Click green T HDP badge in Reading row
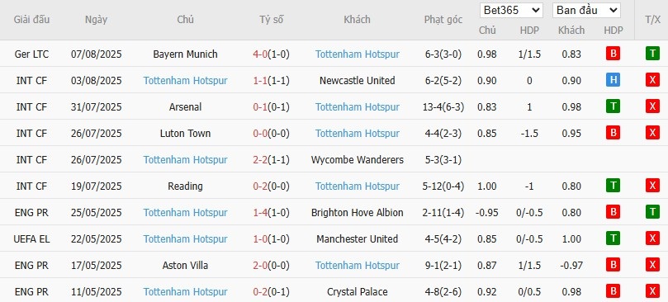668x302 pixels. click(613, 186)
